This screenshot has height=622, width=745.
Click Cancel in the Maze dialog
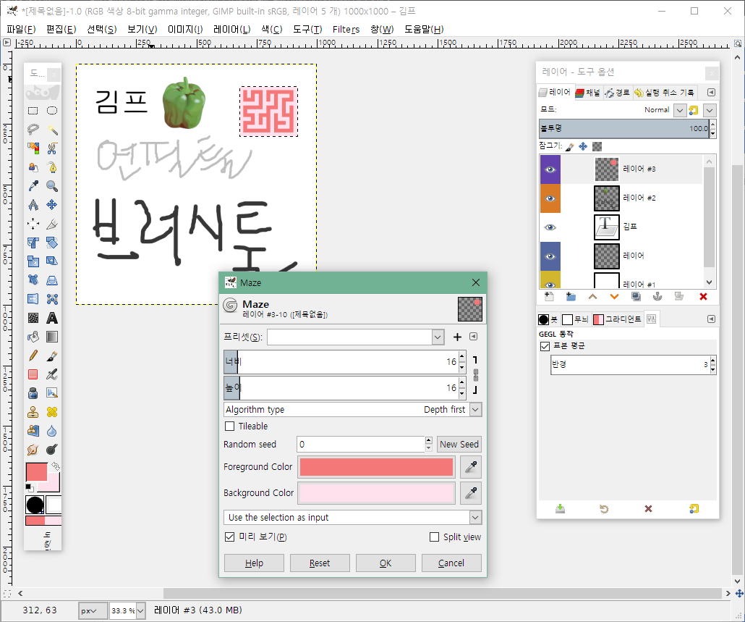click(451, 563)
